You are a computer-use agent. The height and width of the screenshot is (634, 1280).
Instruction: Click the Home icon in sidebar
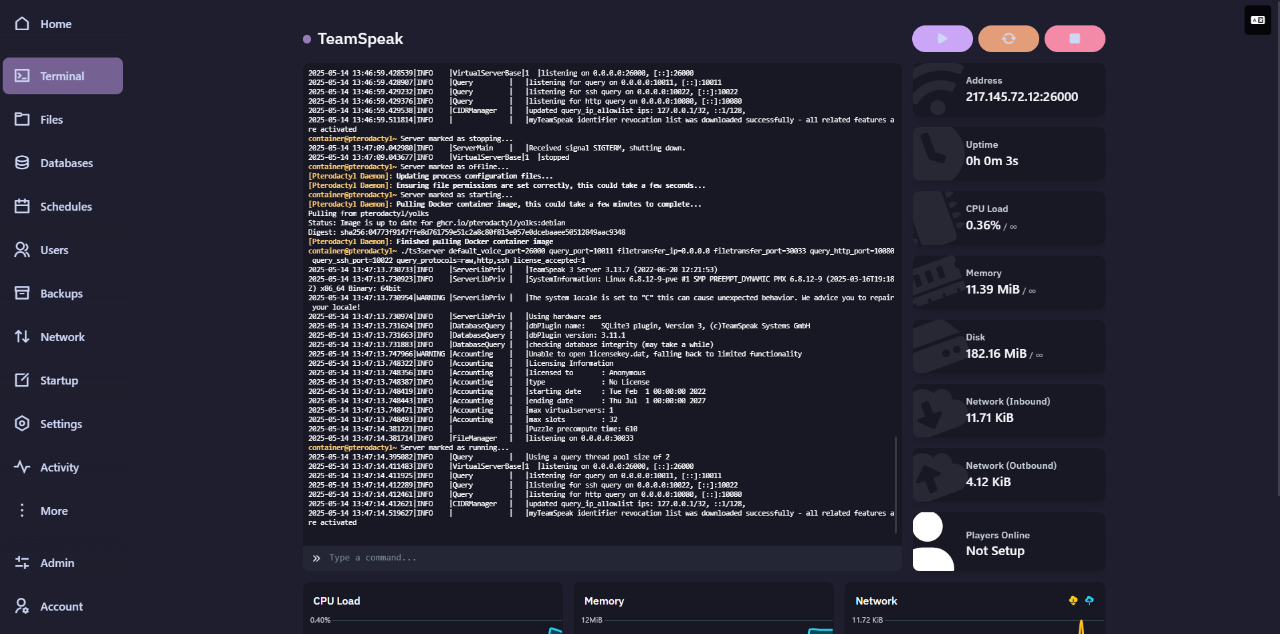[x=22, y=24]
